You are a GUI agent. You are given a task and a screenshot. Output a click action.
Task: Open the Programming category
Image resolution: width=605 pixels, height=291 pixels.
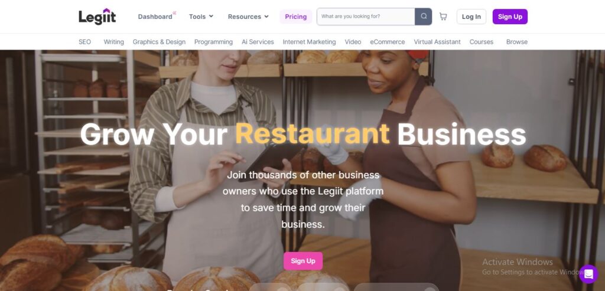(x=213, y=42)
